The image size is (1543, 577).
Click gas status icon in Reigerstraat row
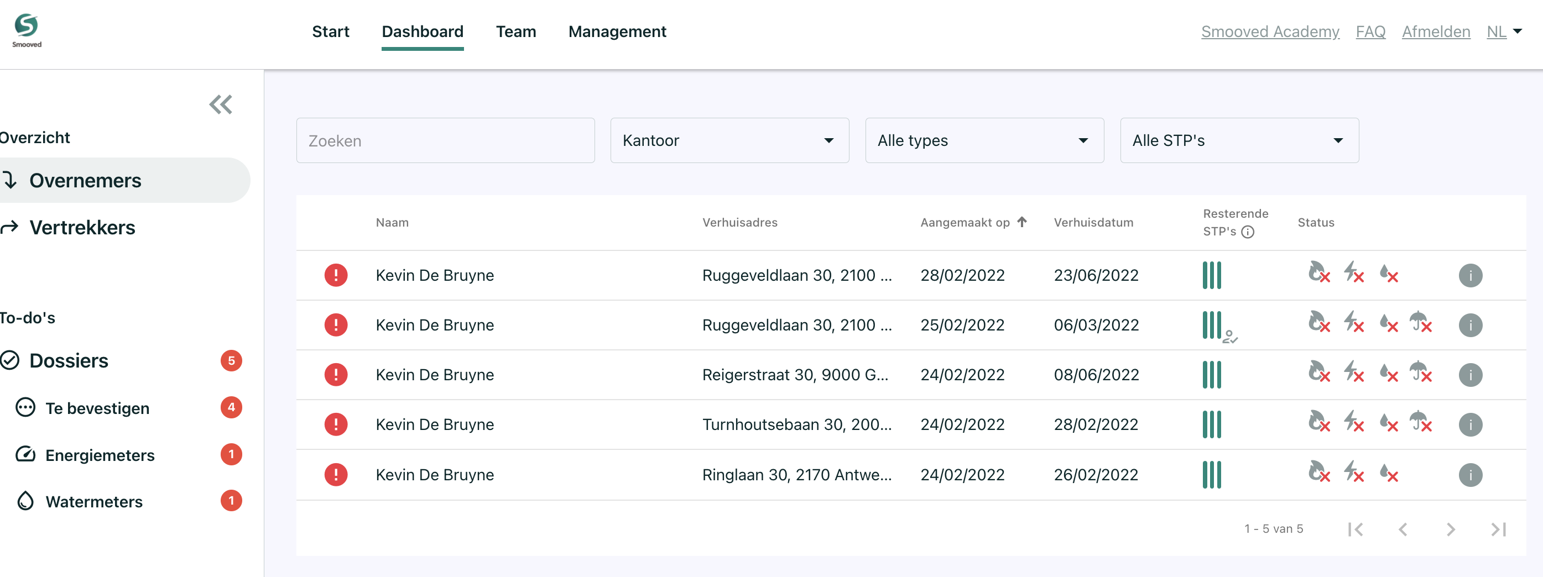tap(1318, 372)
